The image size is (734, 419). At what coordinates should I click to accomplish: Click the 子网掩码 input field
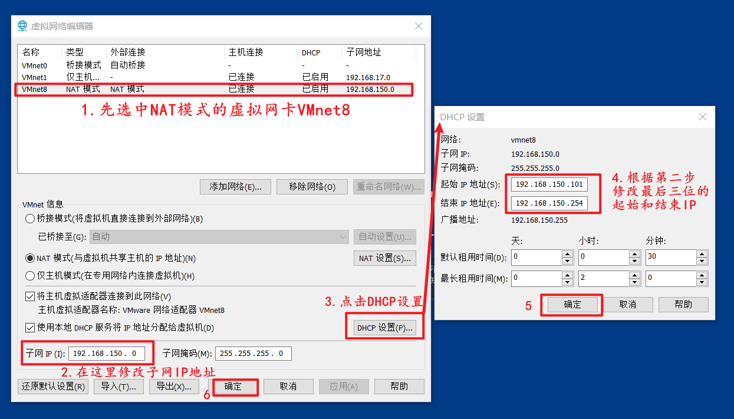pos(254,354)
